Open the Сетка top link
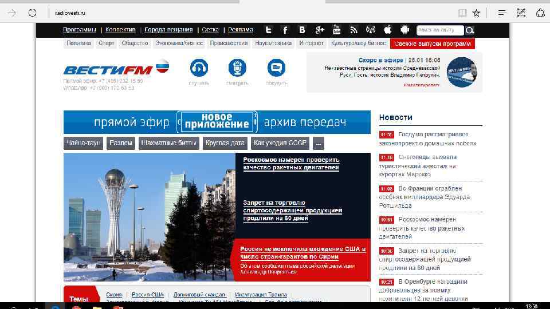 tap(210, 30)
